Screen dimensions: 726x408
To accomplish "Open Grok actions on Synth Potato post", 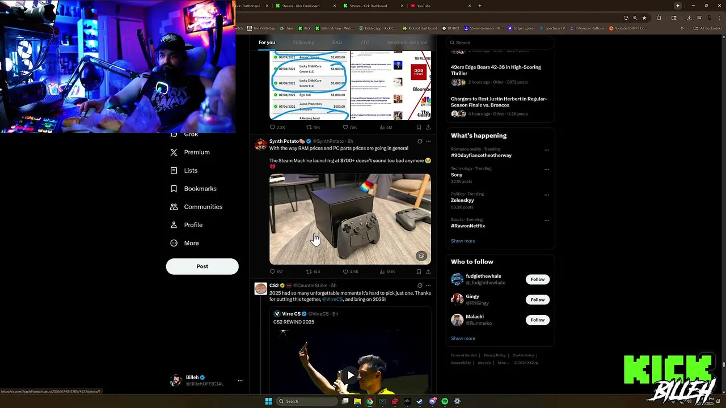I will tap(420, 141).
